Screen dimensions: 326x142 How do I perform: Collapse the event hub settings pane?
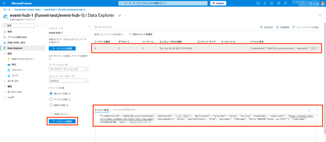(90, 27)
